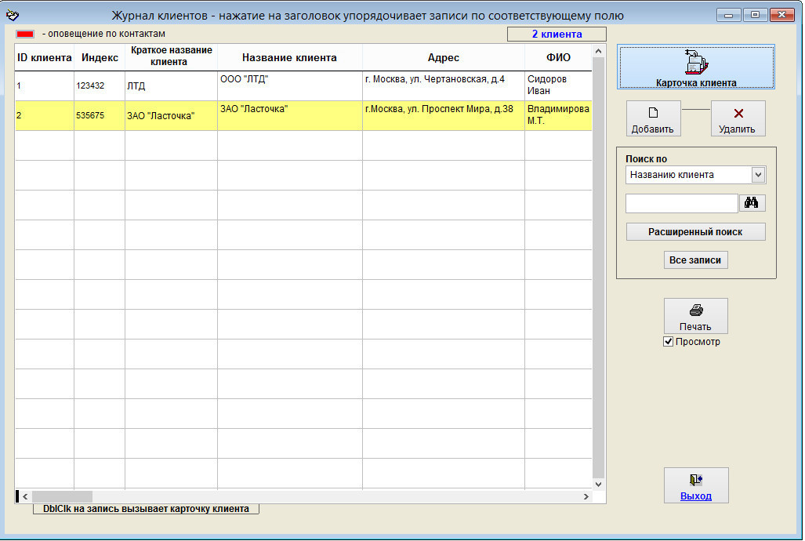Click the Добавить new record icon
This screenshot has width=805, height=541.
point(652,113)
